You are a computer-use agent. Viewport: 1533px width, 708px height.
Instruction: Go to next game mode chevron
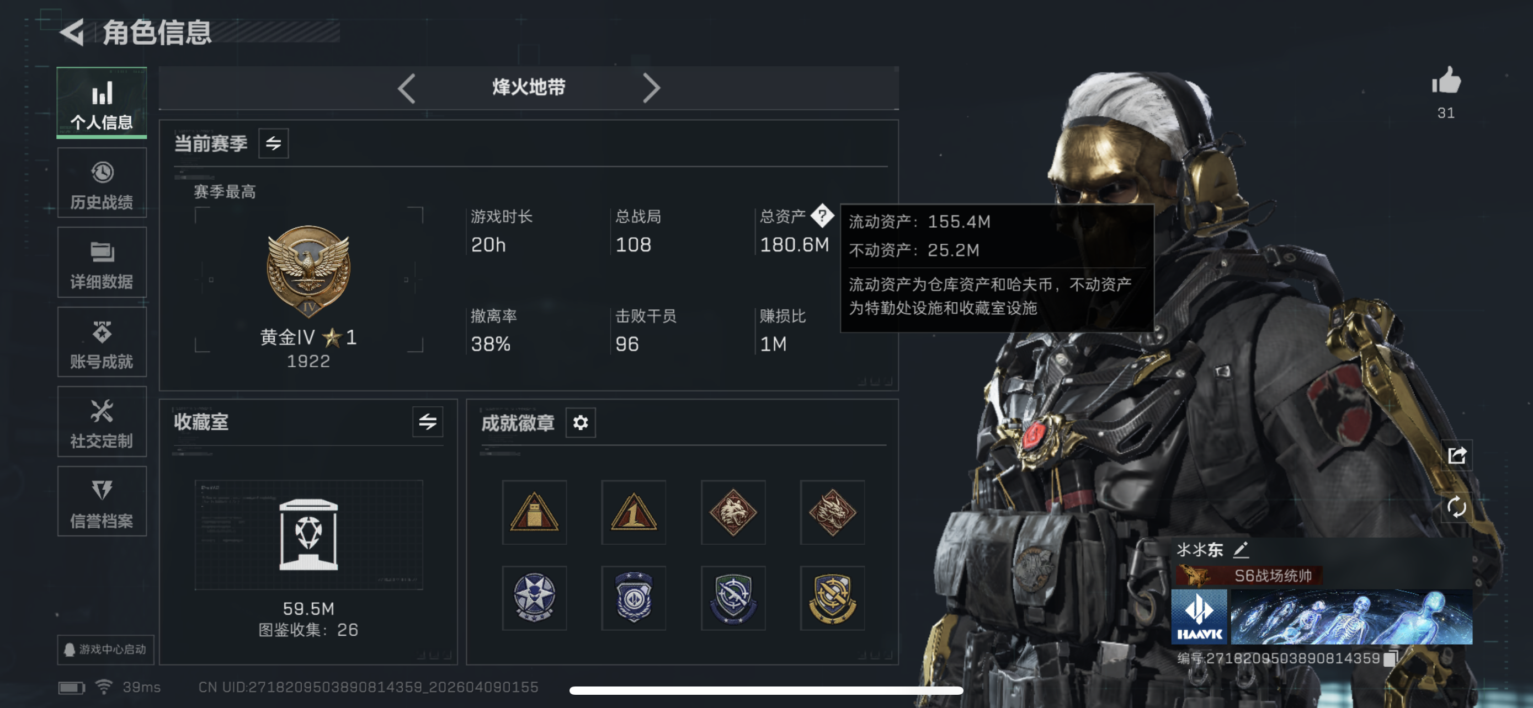(x=651, y=89)
